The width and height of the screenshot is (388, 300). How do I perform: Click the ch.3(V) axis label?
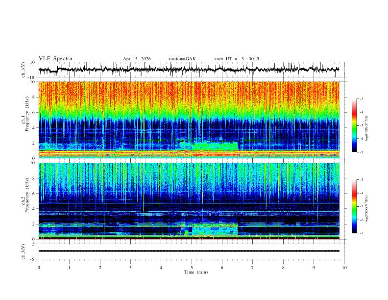tap(23, 252)
